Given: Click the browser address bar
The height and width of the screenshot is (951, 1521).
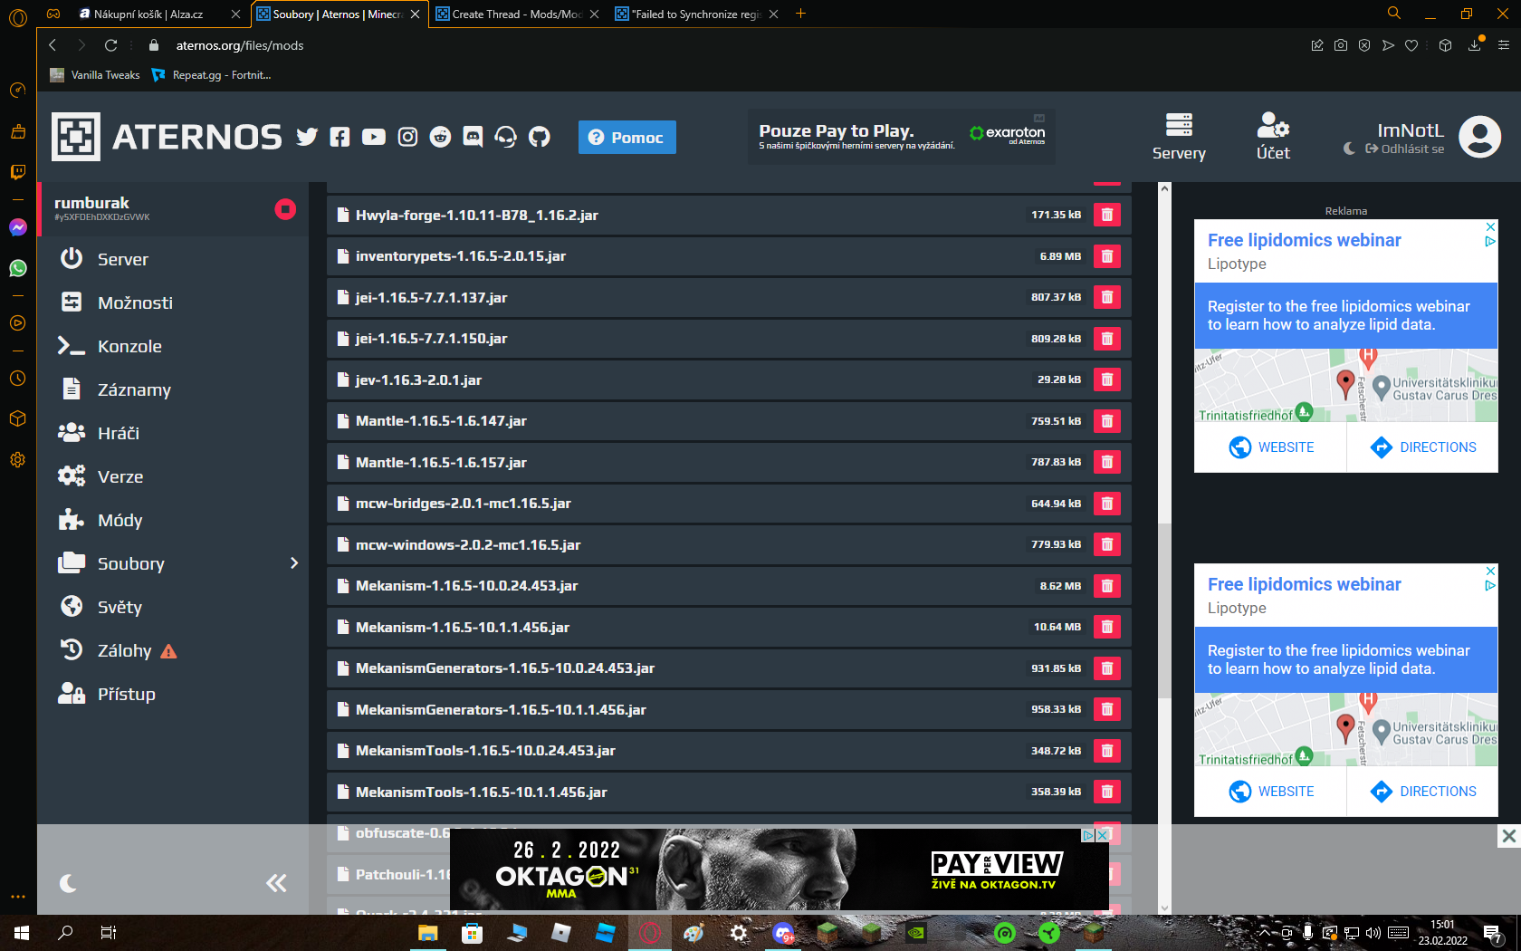Looking at the screenshot, I should click(x=724, y=45).
